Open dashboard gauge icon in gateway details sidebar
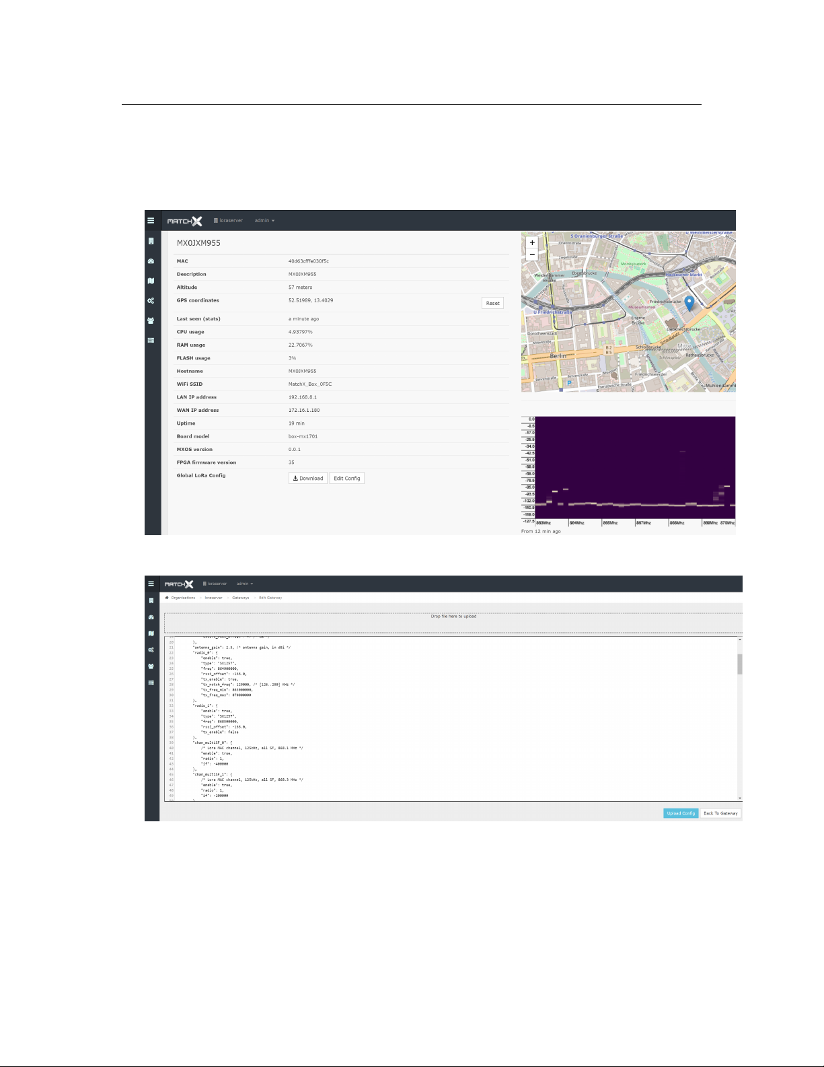The height and width of the screenshot is (1067, 824). tap(151, 261)
